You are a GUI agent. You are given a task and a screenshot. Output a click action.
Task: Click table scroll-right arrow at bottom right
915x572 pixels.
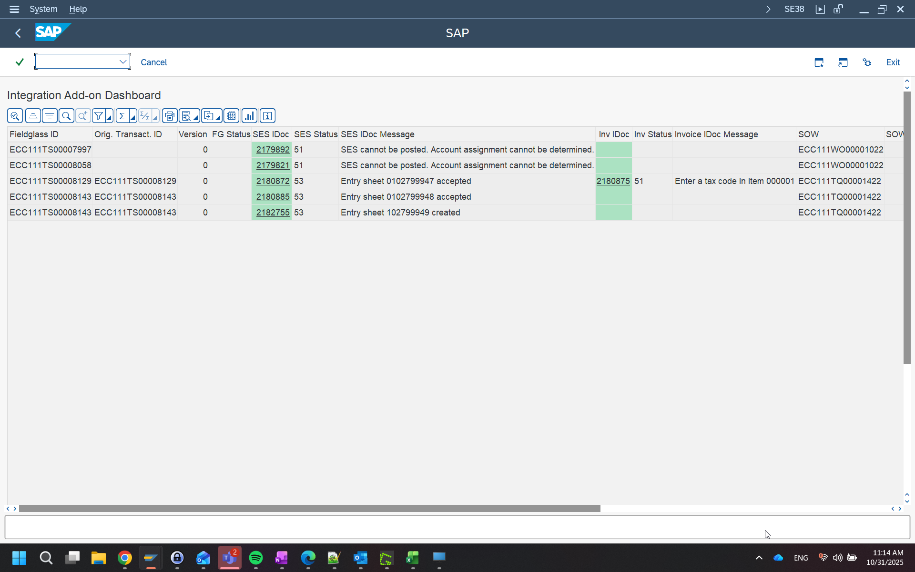point(899,509)
